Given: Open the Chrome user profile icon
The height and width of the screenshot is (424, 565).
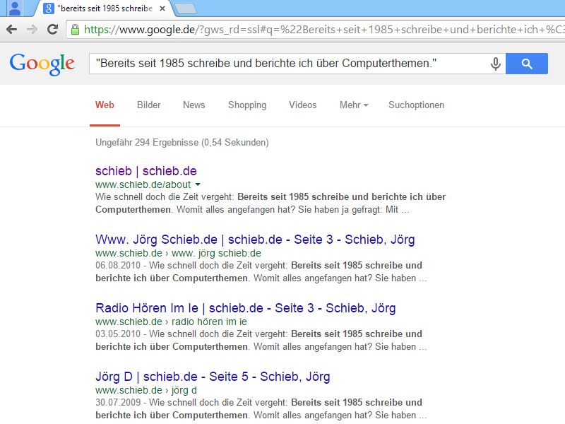Looking at the screenshot, I should (14, 8).
